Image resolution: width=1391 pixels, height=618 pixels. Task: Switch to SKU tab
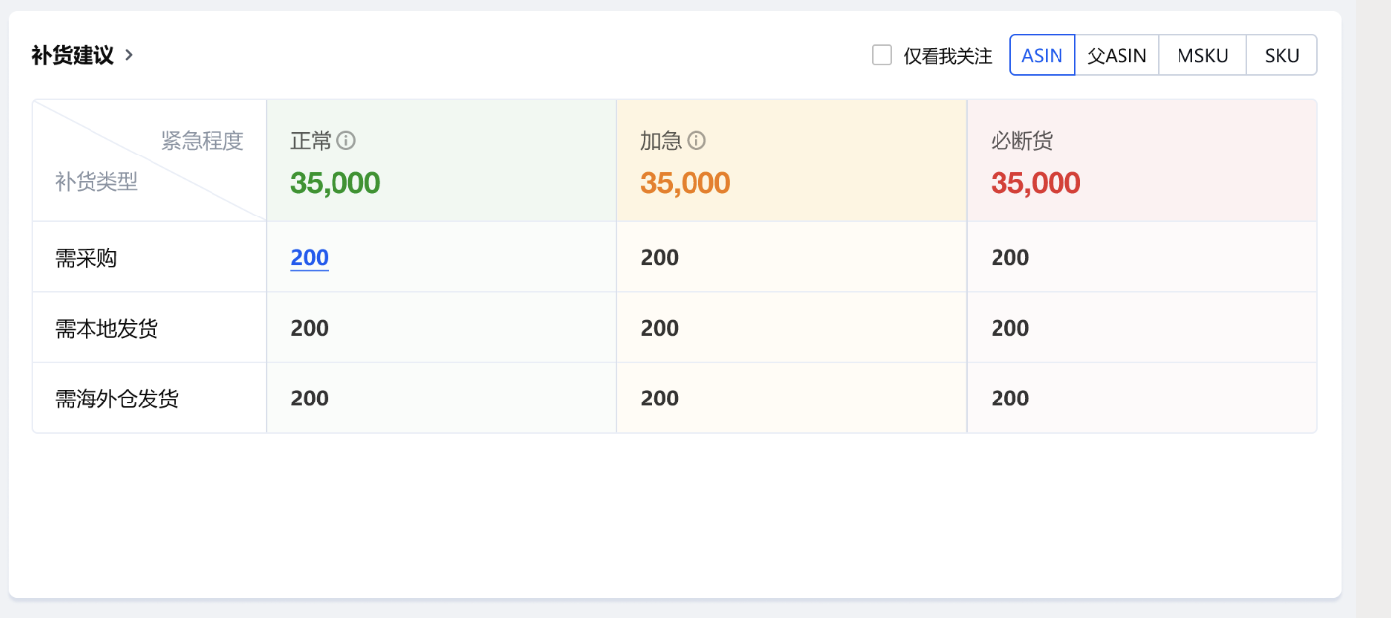[x=1282, y=55]
